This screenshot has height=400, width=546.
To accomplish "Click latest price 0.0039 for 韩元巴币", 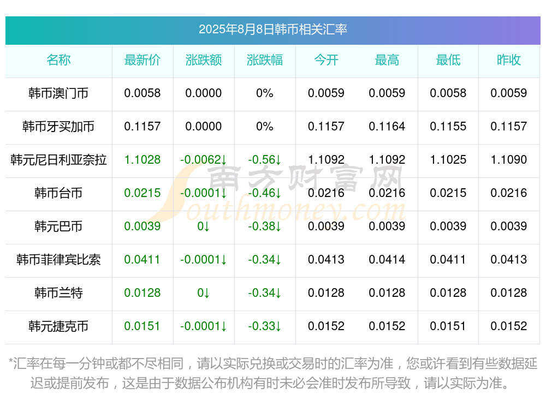I will (x=142, y=226).
